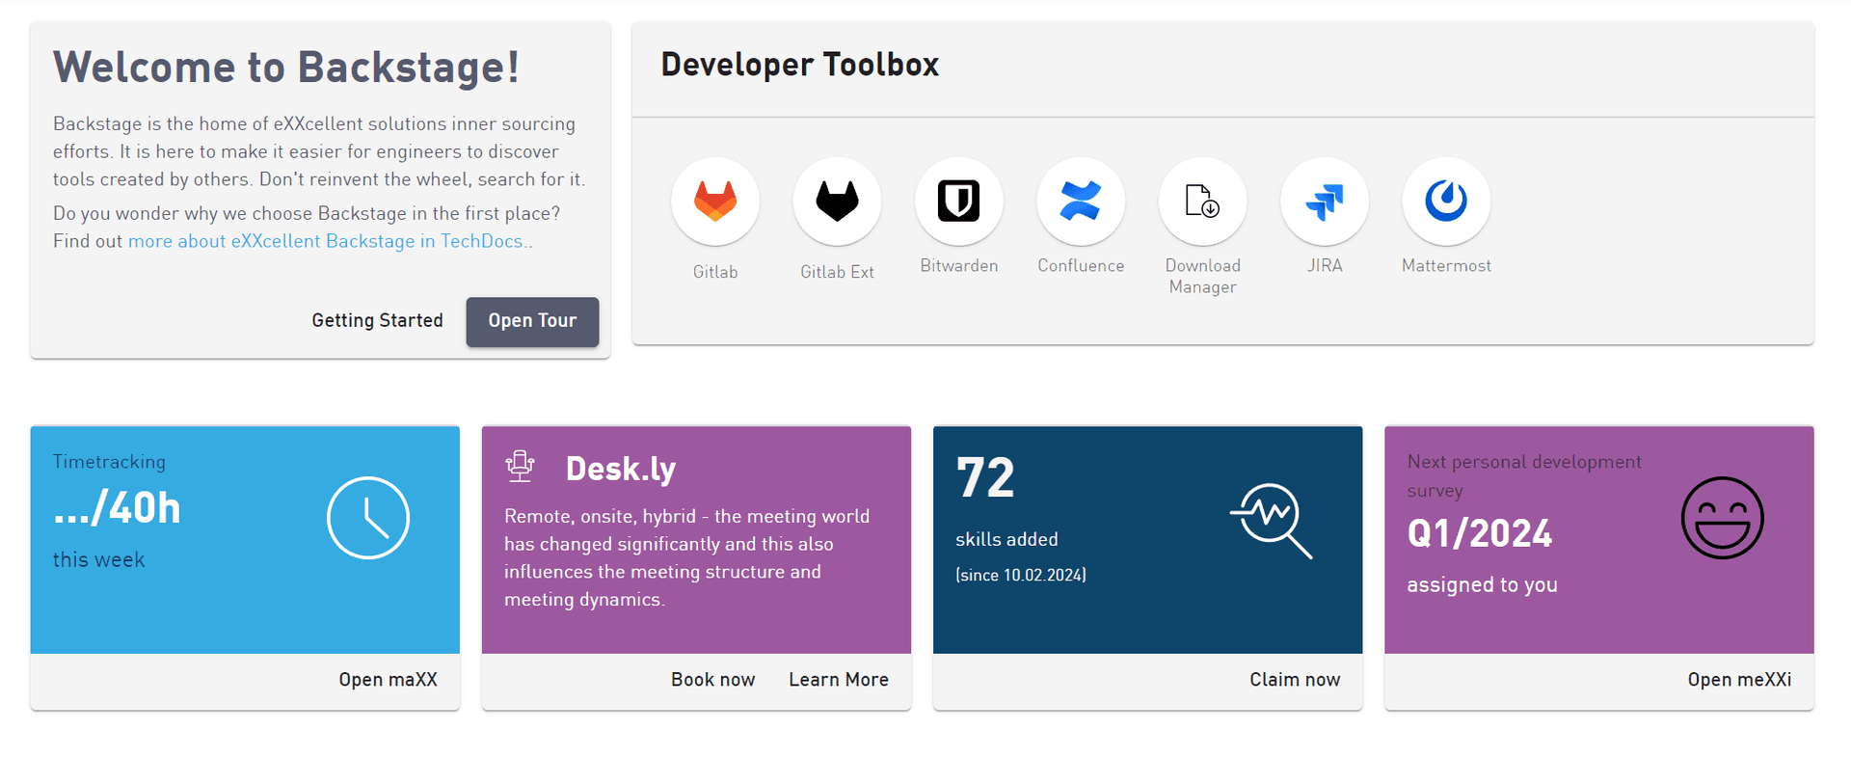Click the (since 10.02.2024) date text
1851x757 pixels.
click(1021, 575)
